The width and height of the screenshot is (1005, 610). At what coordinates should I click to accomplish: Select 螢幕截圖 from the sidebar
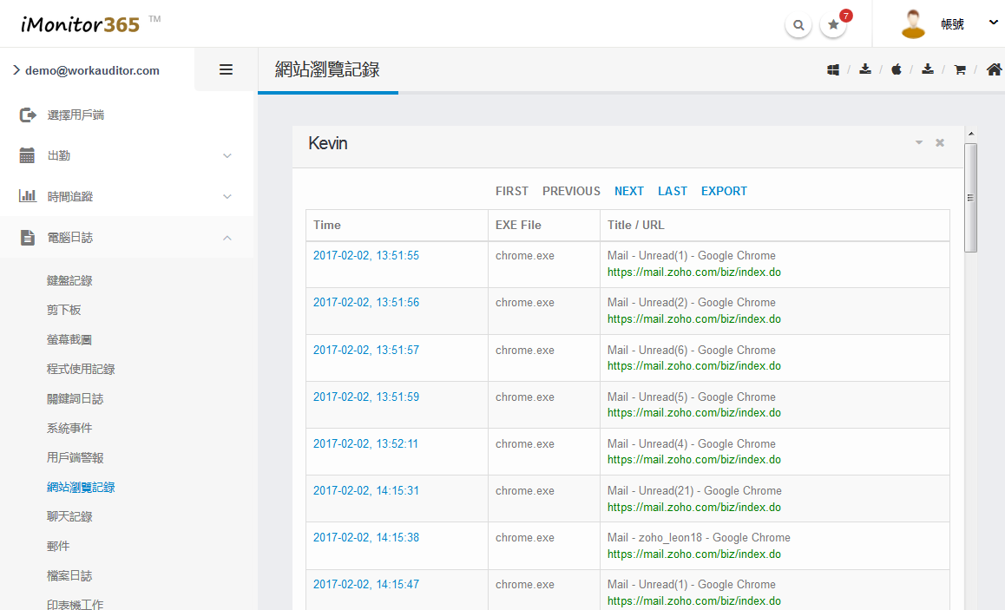[69, 340]
